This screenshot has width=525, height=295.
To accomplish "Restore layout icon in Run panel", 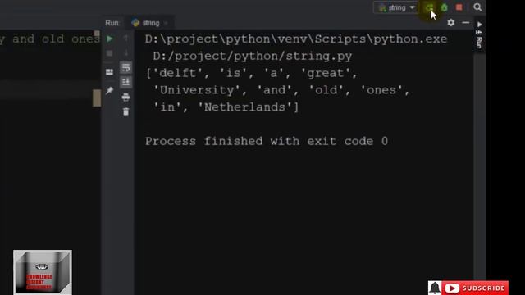I will (109, 72).
